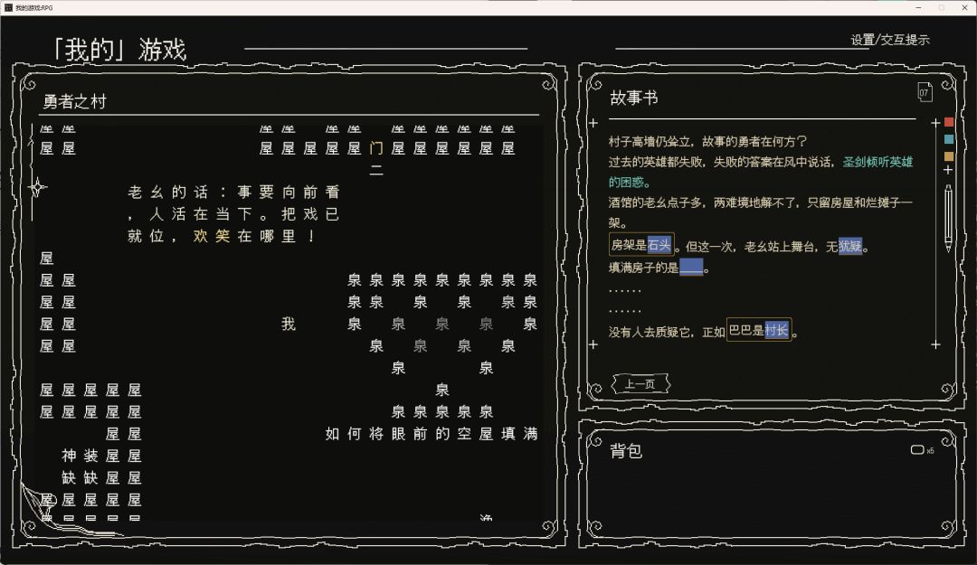Viewport: 977px width, 565px height.
Task: Click the plus icon below the yellow swatch
Action: tap(948, 170)
